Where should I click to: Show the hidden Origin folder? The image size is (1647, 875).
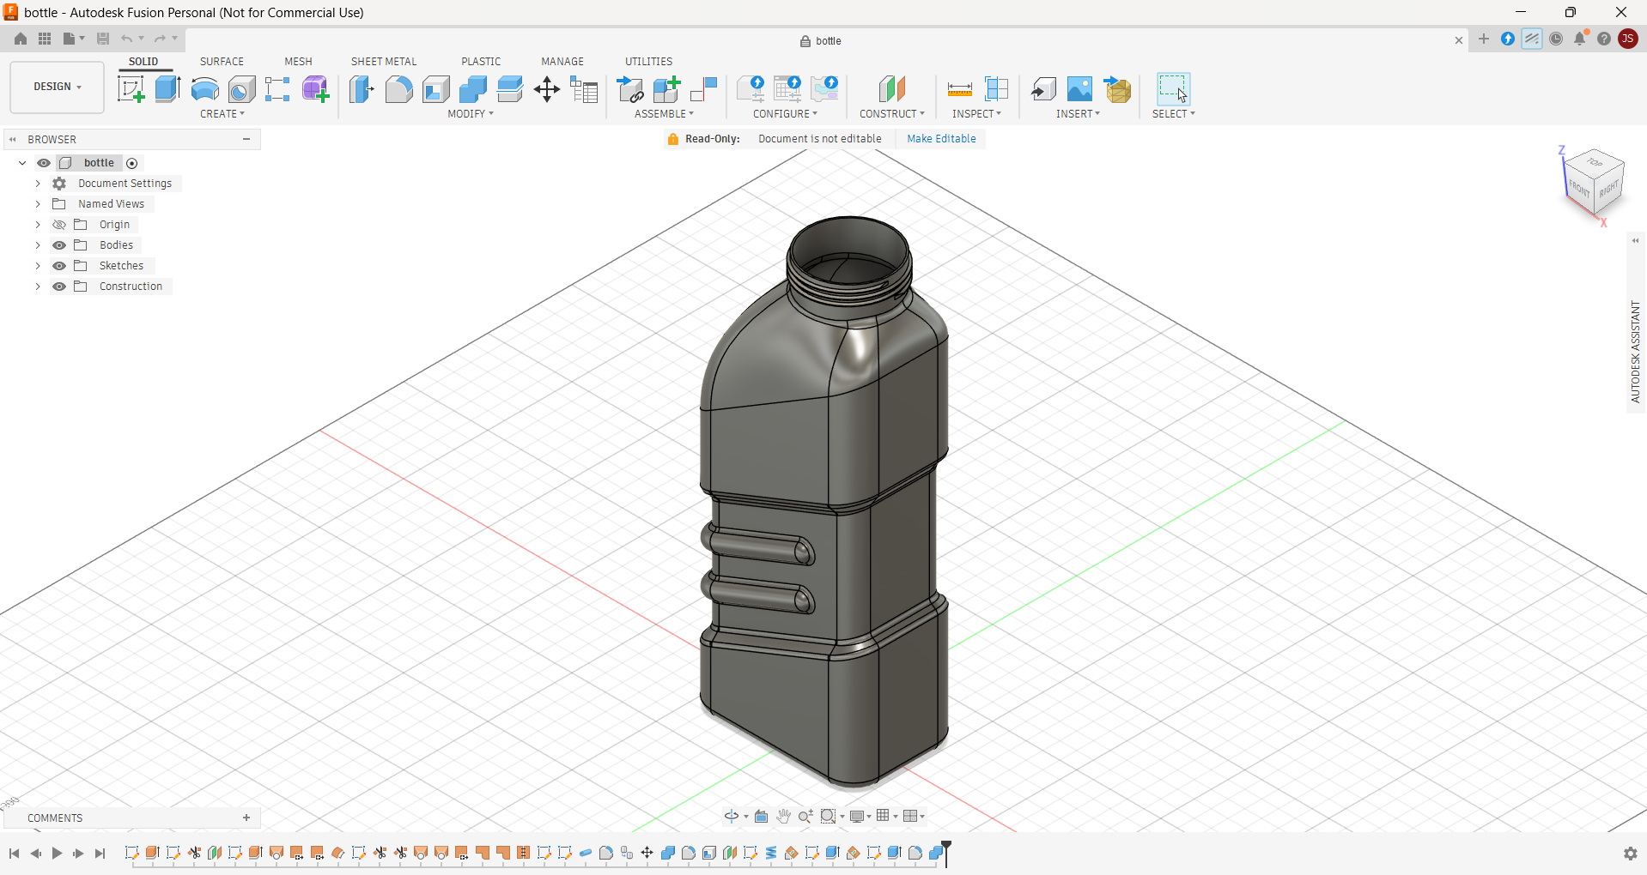(x=59, y=225)
